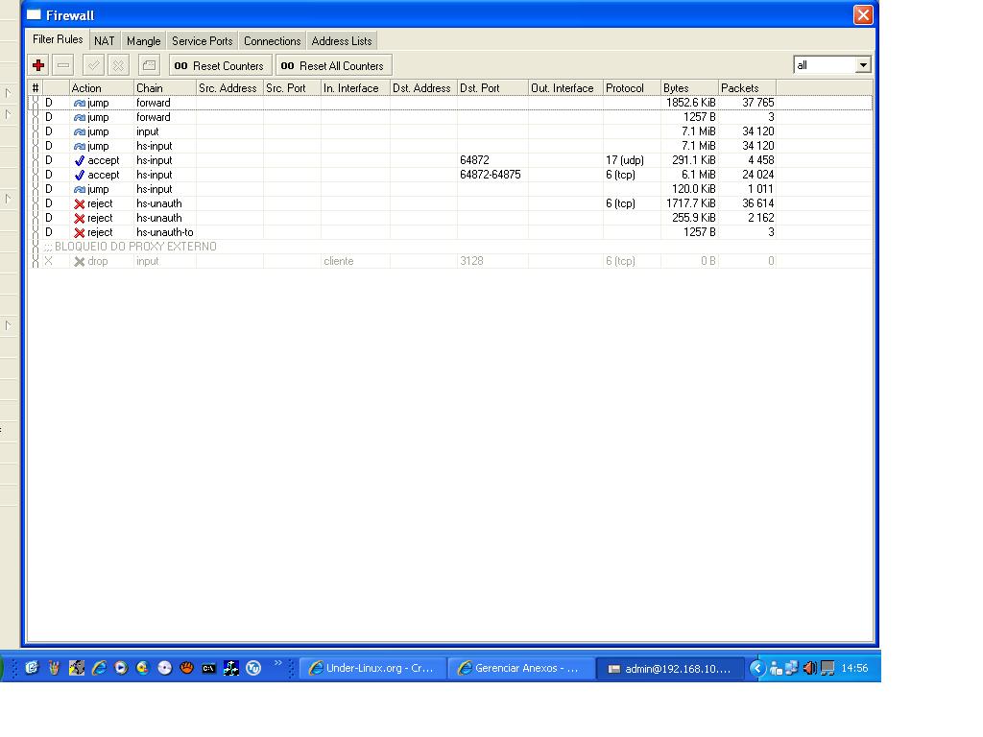Screen dimensions: 983x737
Task: Open admin@192.168.10 taskbar window
Action: pyautogui.click(x=670, y=669)
